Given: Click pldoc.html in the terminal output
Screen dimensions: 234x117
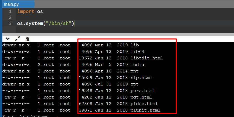Looking at the screenshot, I should 144,104.
